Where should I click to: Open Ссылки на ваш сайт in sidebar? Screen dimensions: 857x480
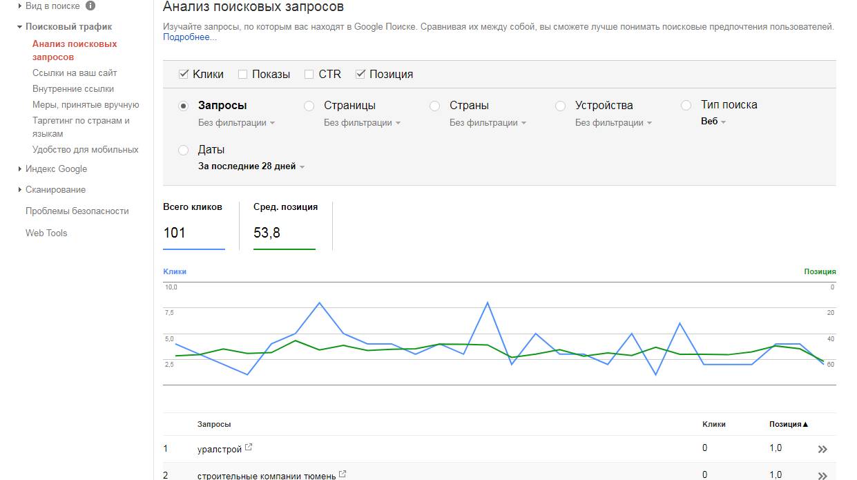pyautogui.click(x=75, y=73)
